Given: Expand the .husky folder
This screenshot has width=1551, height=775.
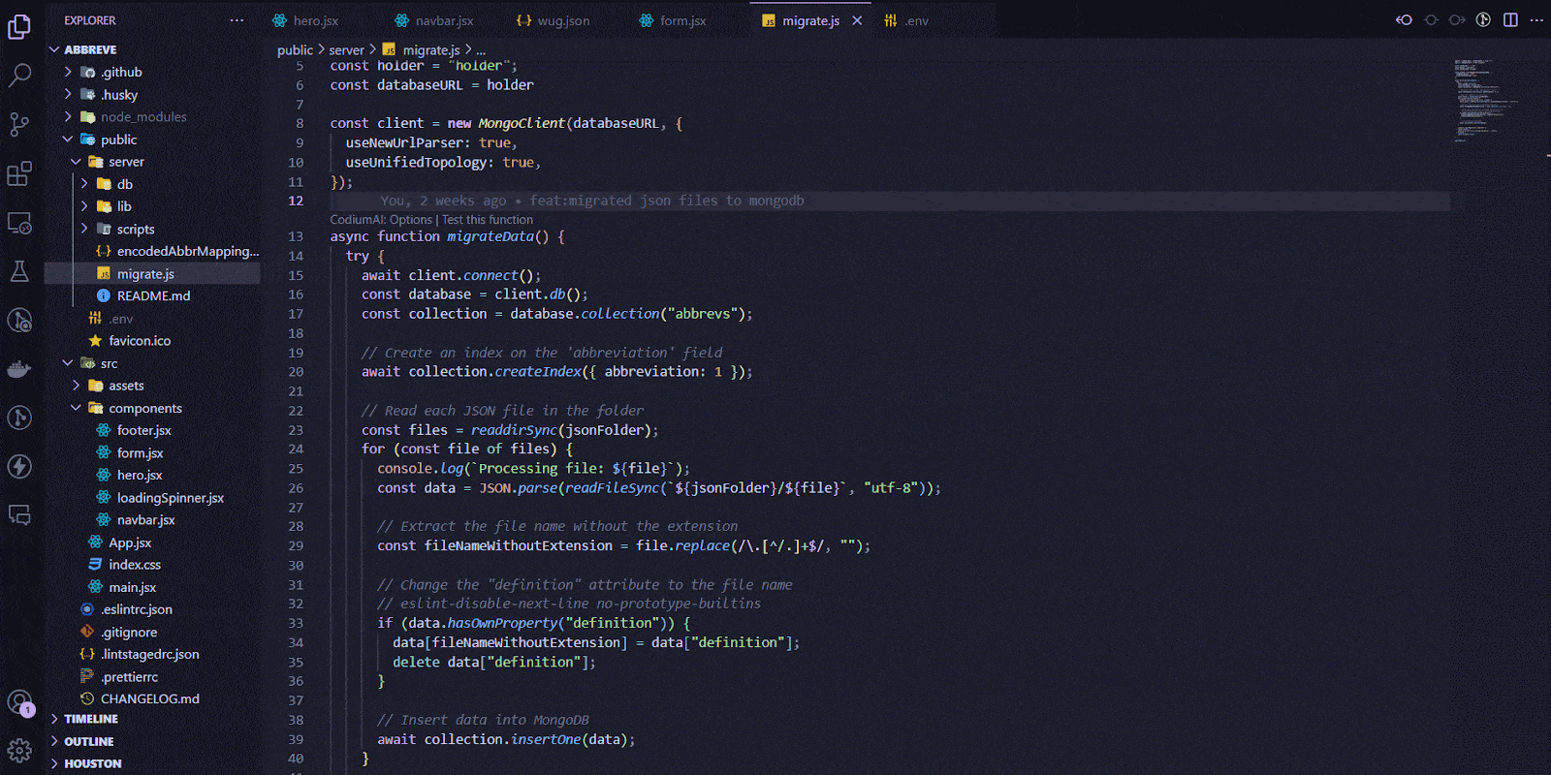Looking at the screenshot, I should [x=119, y=95].
